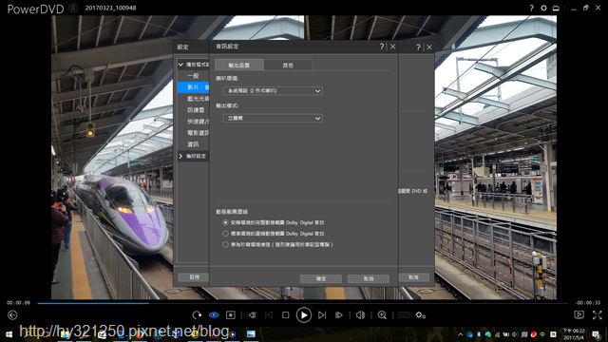Rotate the video with the rotate icon
This screenshot has width=608, height=342.
[x=197, y=314]
